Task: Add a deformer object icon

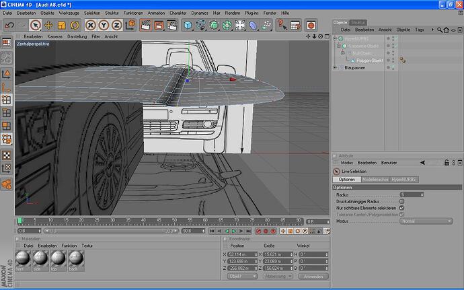Action: (x=253, y=26)
